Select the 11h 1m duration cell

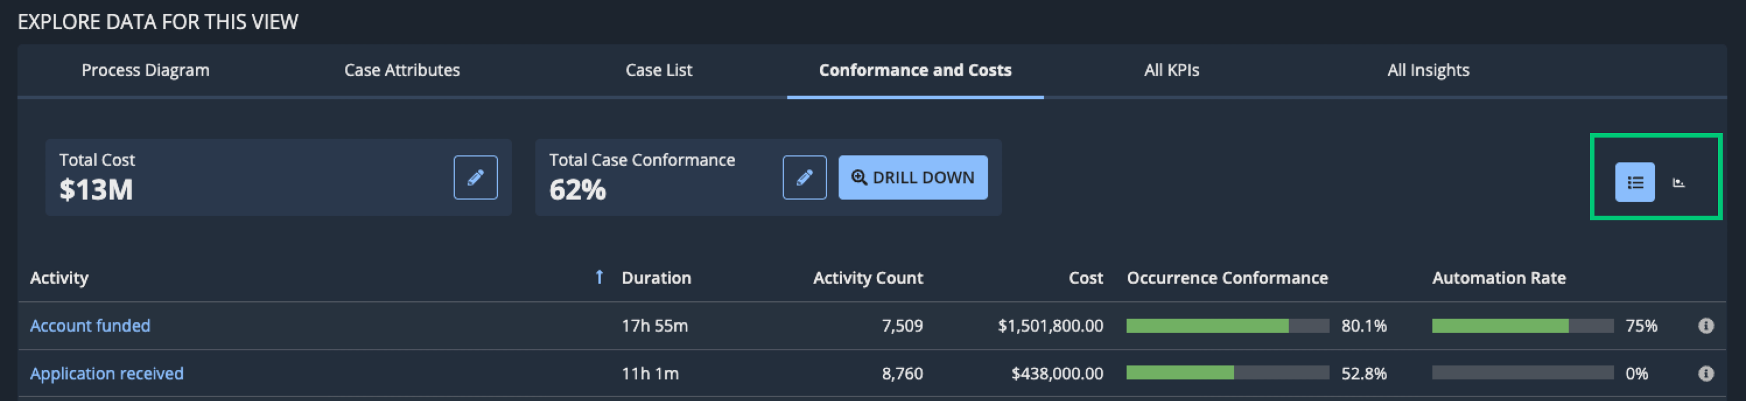point(650,373)
